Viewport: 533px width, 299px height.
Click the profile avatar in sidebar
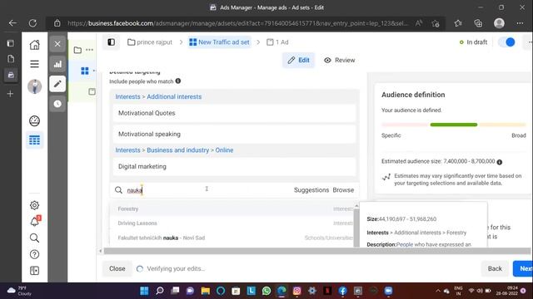(x=34, y=86)
